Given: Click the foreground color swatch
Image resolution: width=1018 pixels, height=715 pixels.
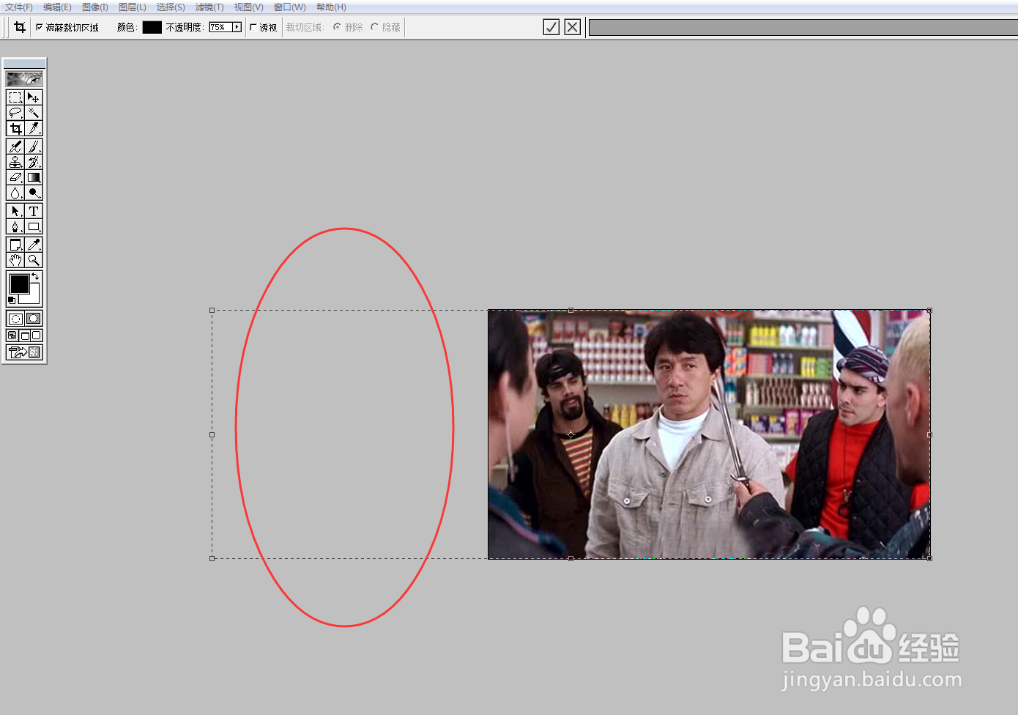Looking at the screenshot, I should pos(19,284).
